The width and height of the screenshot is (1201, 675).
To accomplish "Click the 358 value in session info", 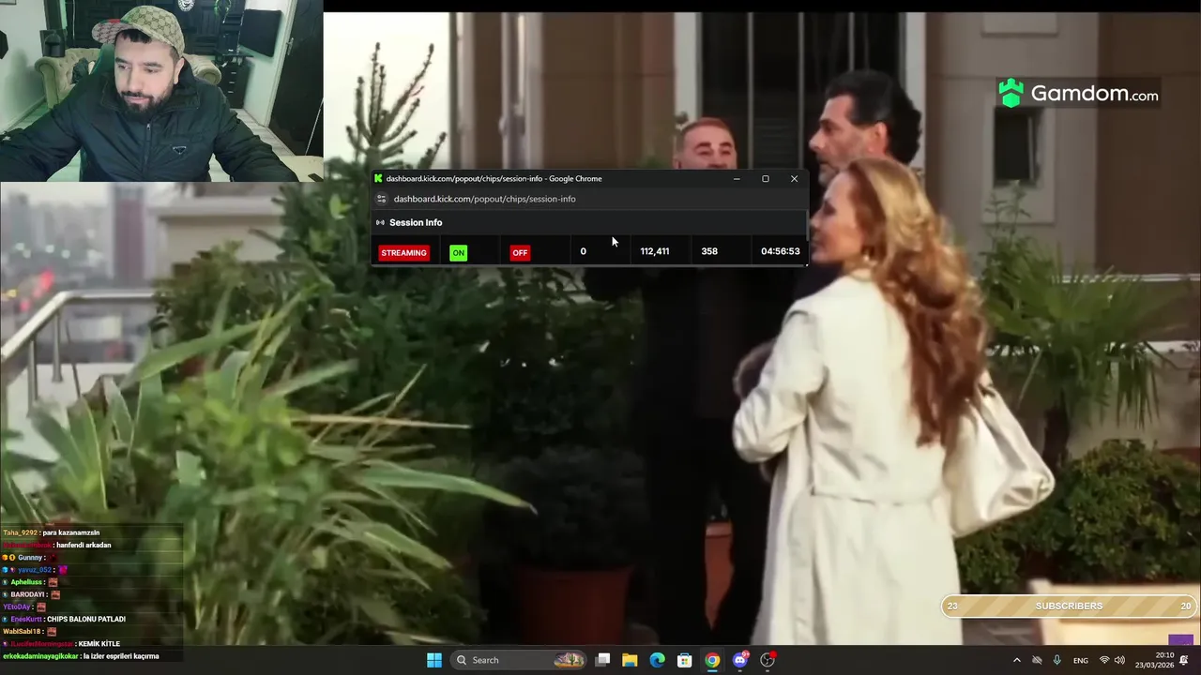I will click(709, 251).
